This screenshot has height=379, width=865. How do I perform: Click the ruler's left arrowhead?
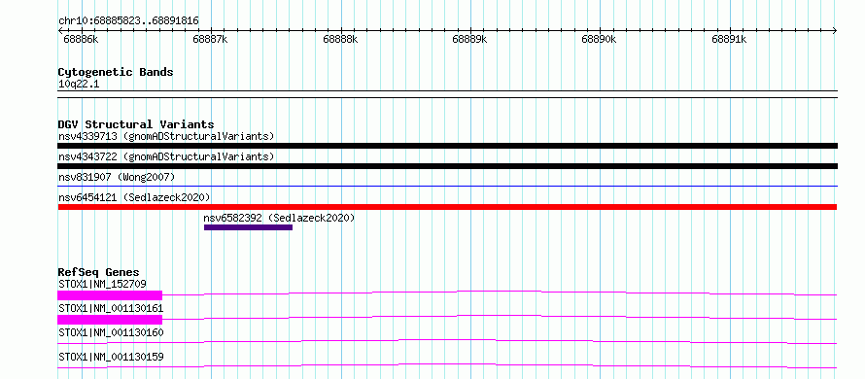point(60,30)
